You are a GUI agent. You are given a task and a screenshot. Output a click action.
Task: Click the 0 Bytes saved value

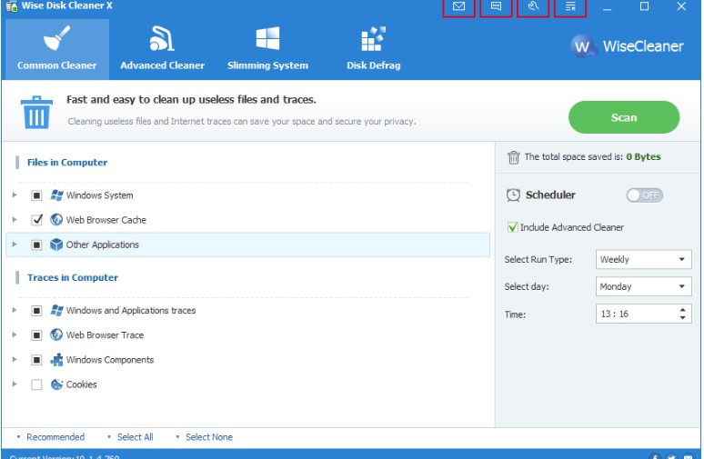click(x=643, y=157)
